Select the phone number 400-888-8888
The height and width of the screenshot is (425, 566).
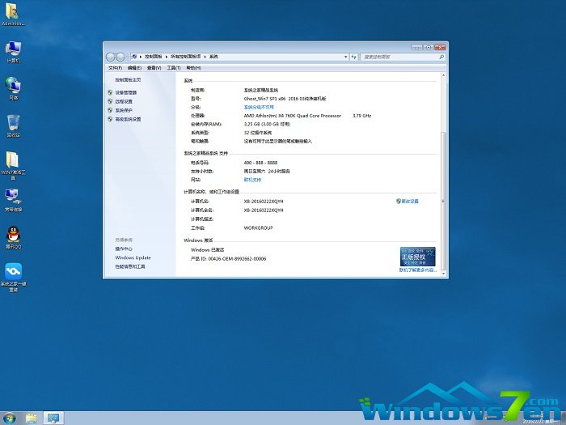pyautogui.click(x=260, y=163)
